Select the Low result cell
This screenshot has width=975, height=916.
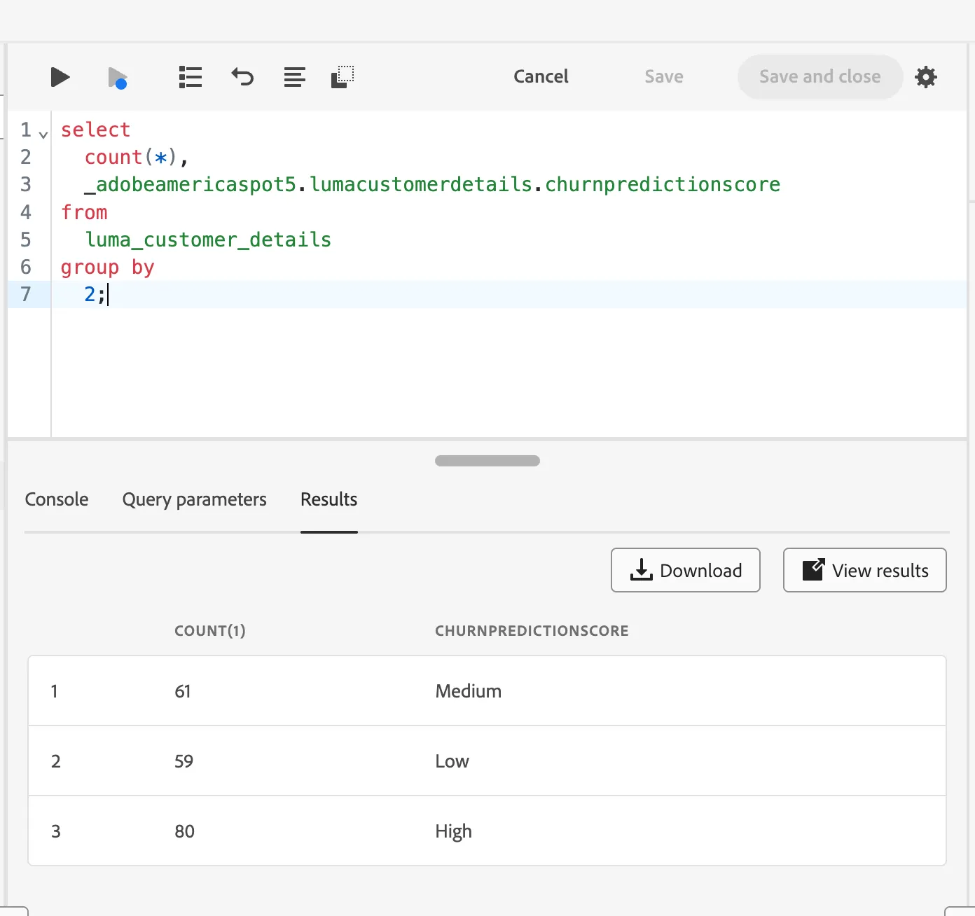(x=452, y=761)
